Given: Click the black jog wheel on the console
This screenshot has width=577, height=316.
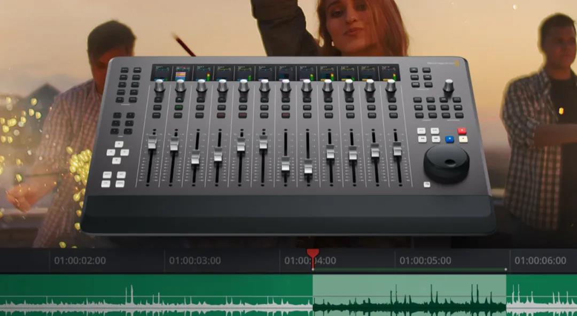Looking at the screenshot, I should tap(446, 160).
